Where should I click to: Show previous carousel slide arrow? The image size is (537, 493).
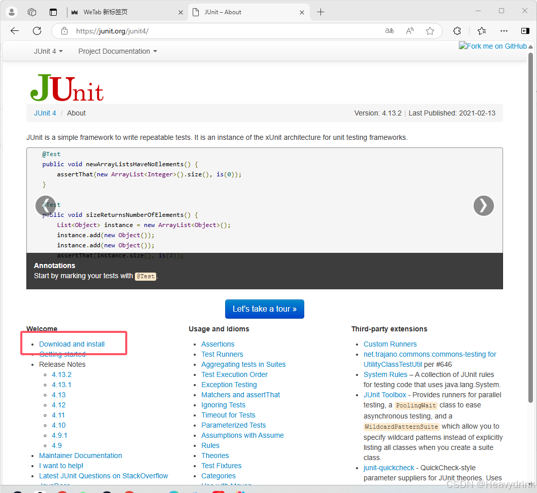pyautogui.click(x=46, y=206)
